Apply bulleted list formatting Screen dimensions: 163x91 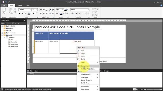pos(50,13)
